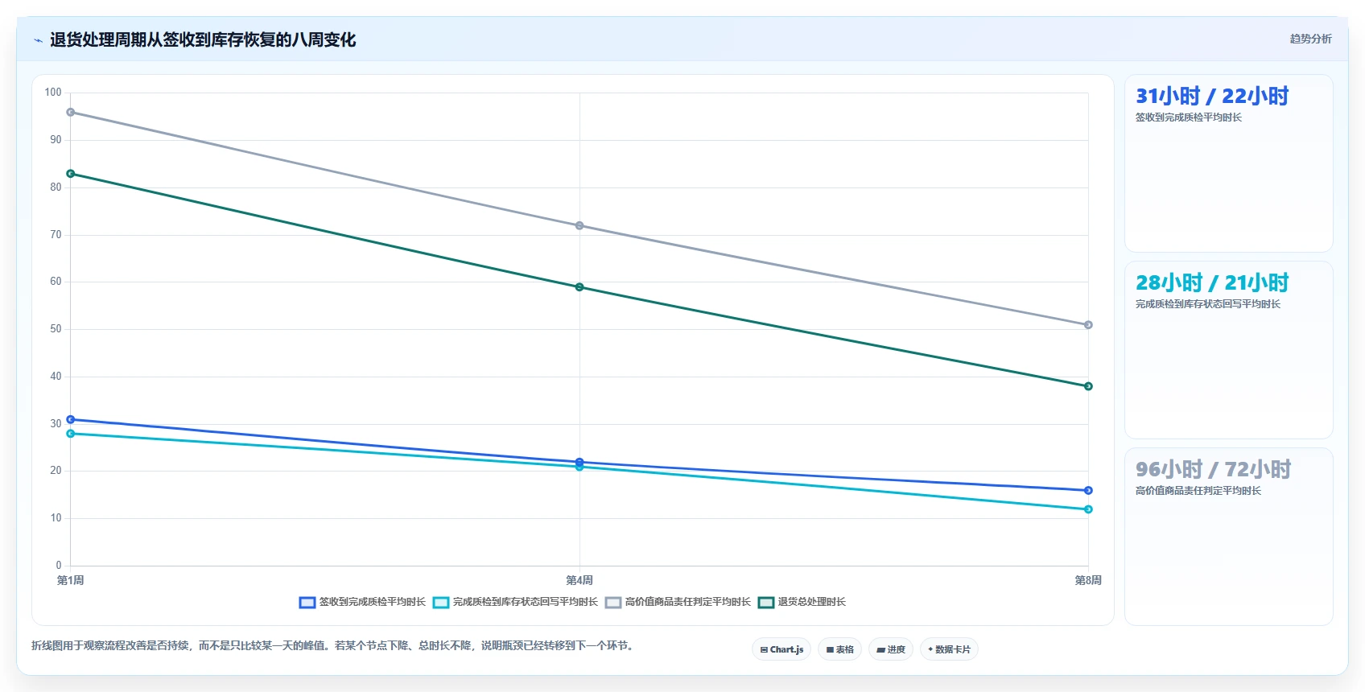
Task: Click the chart title 退货处理周期从签收到库存恢复的八周变化
Action: pos(203,39)
